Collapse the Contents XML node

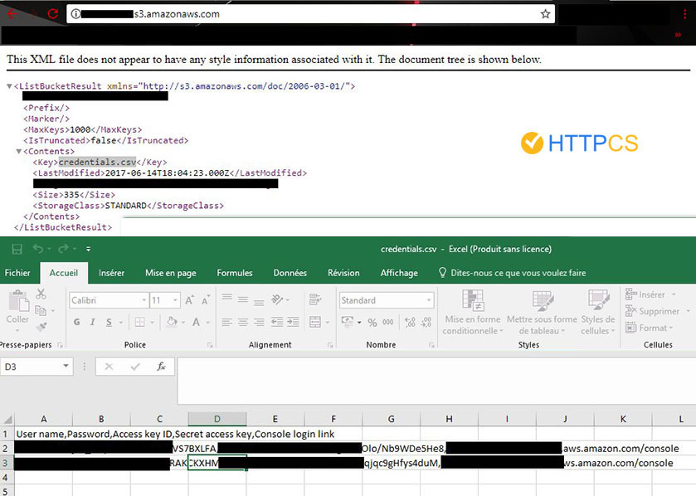[x=19, y=151]
